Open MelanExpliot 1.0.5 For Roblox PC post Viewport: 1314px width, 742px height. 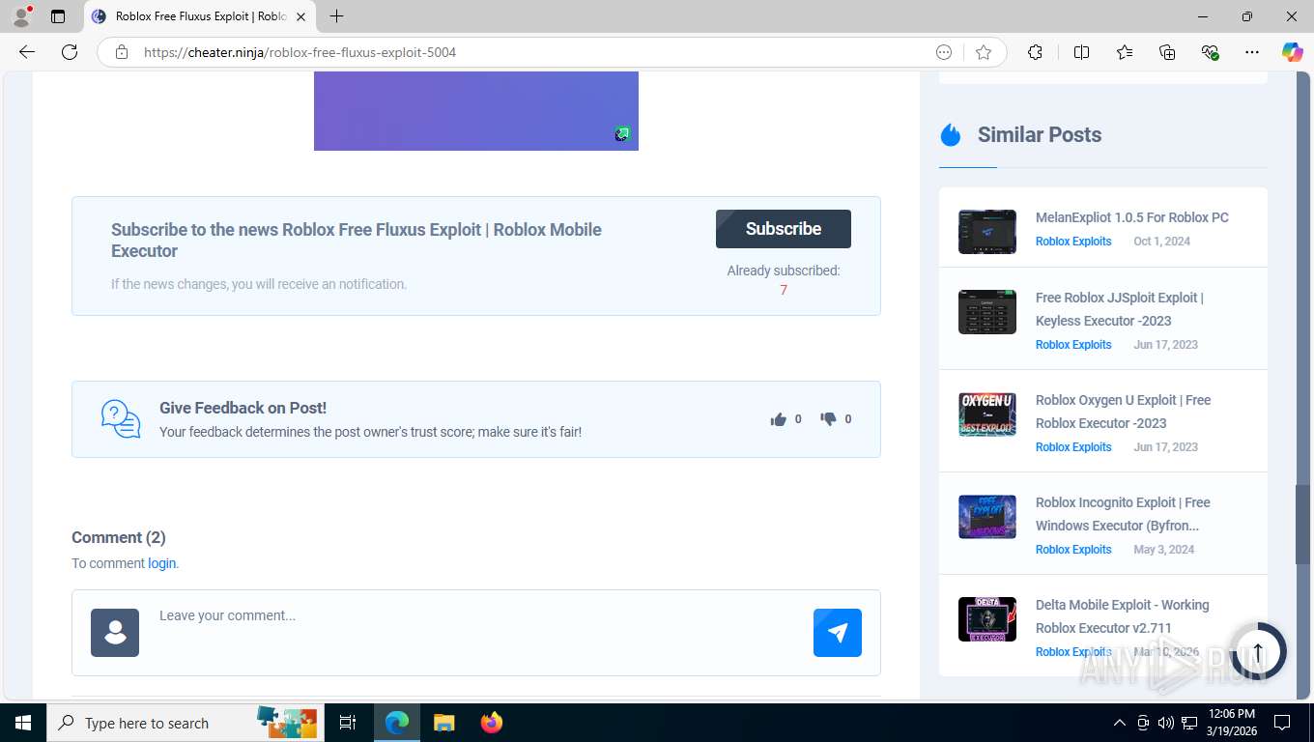click(x=1132, y=217)
